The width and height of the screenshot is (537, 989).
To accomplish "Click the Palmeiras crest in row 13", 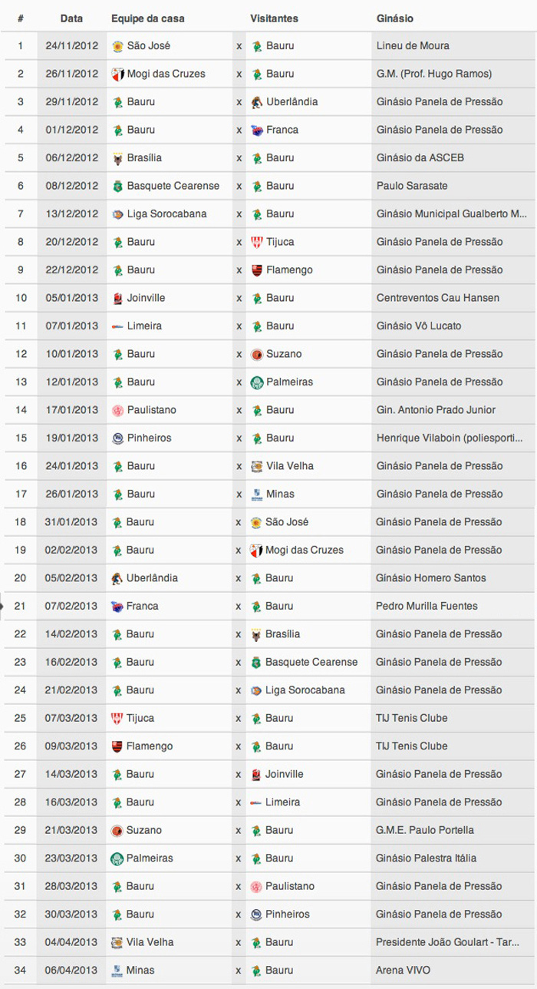I will click(257, 382).
